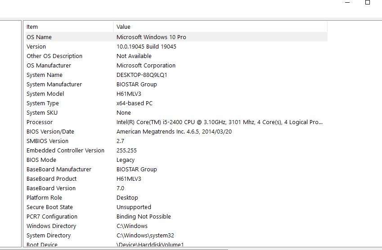
Task: Select the System Type row
Action: 43,103
